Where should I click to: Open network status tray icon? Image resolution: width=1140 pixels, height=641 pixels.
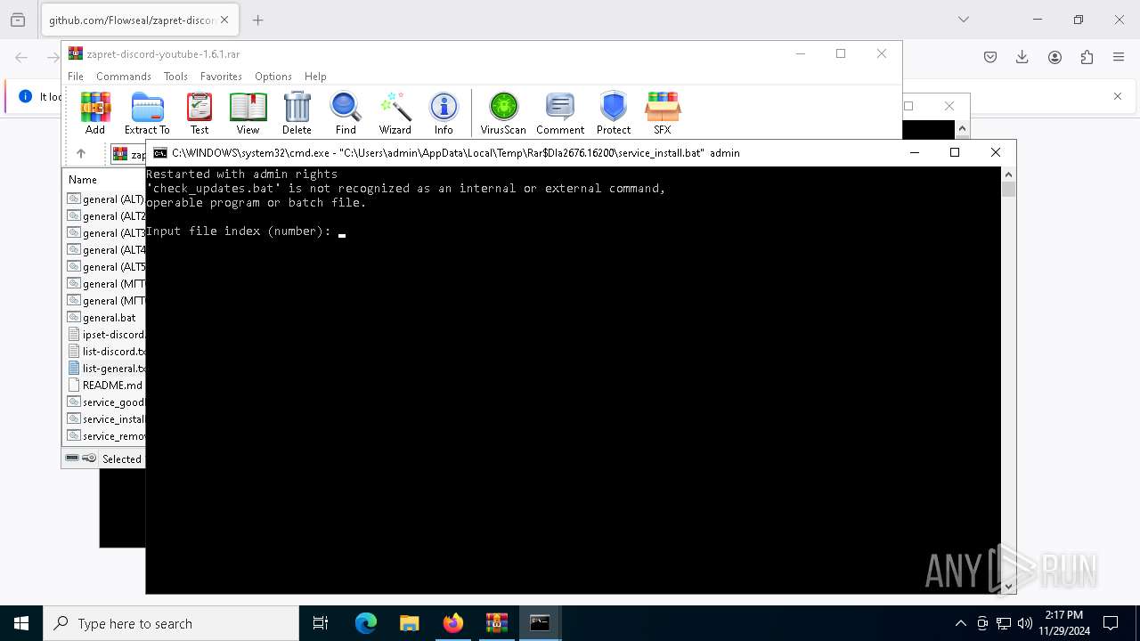[1004, 623]
